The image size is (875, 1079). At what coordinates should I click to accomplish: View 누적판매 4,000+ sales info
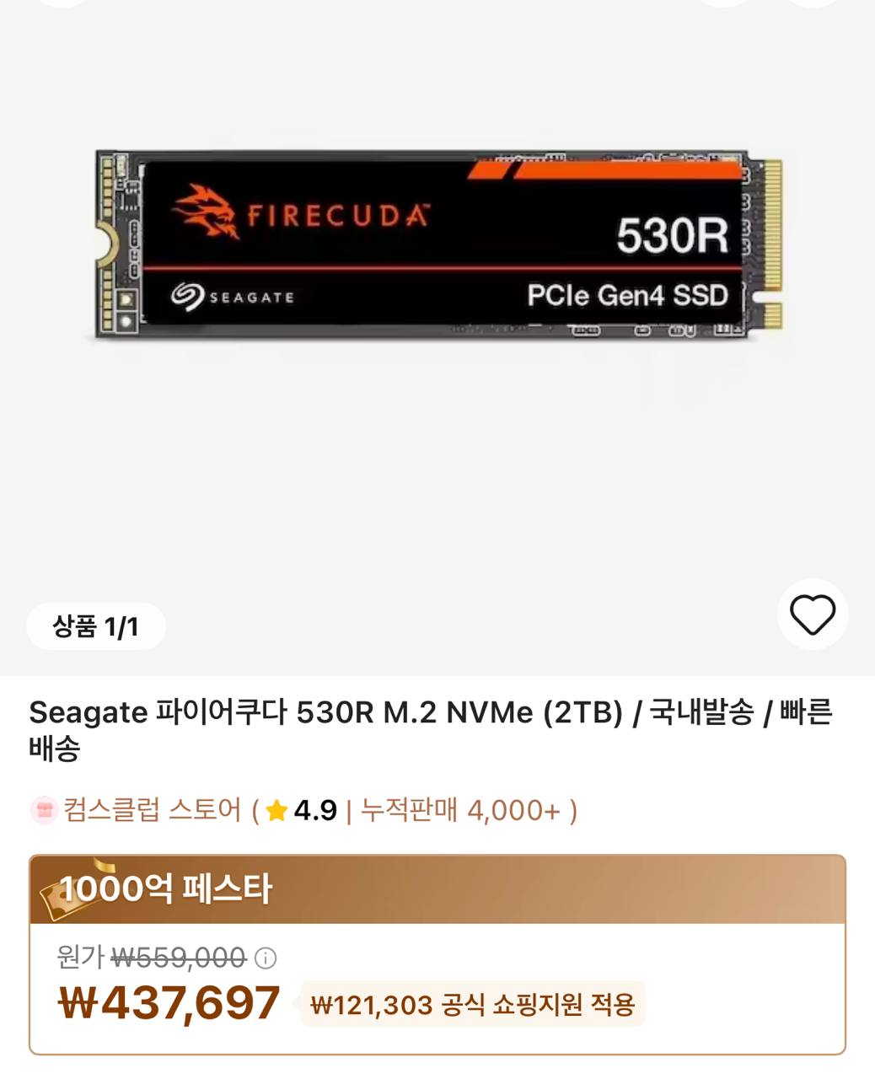point(460,810)
